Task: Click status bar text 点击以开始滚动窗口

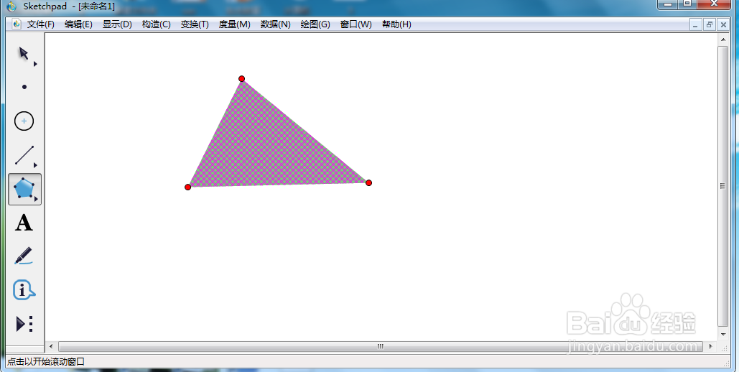Action: (x=46, y=362)
